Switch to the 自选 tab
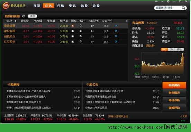 tap(48, 6)
